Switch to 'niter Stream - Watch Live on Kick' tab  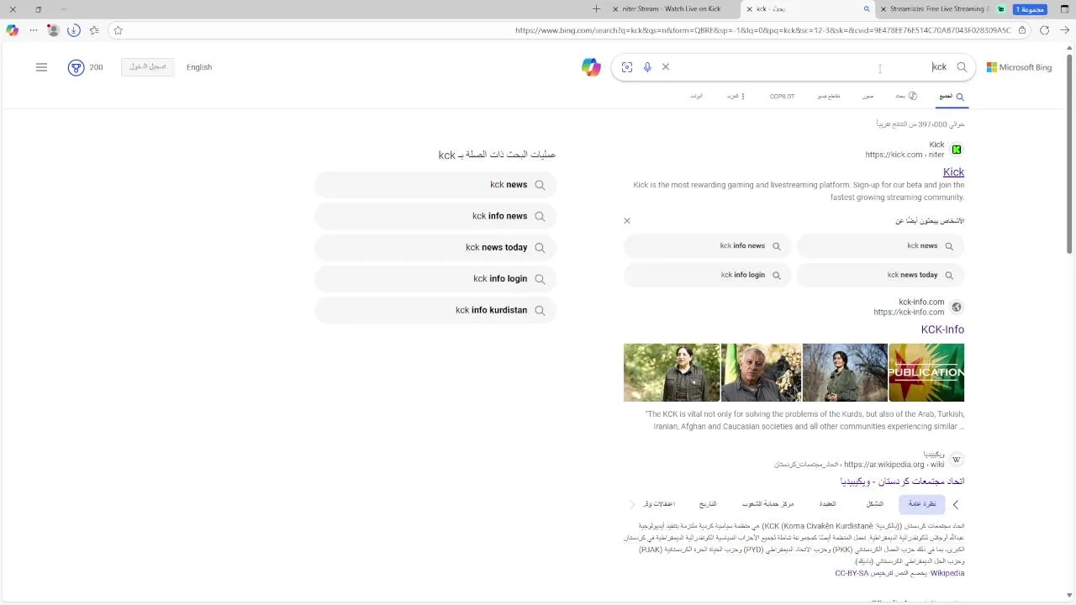pyautogui.click(x=671, y=9)
